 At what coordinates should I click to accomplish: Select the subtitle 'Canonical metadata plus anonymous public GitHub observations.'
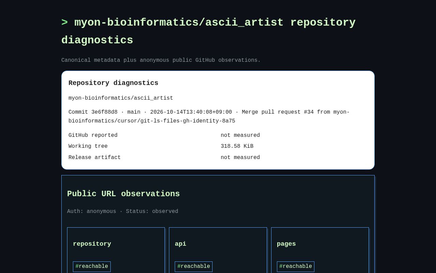pyautogui.click(x=161, y=60)
